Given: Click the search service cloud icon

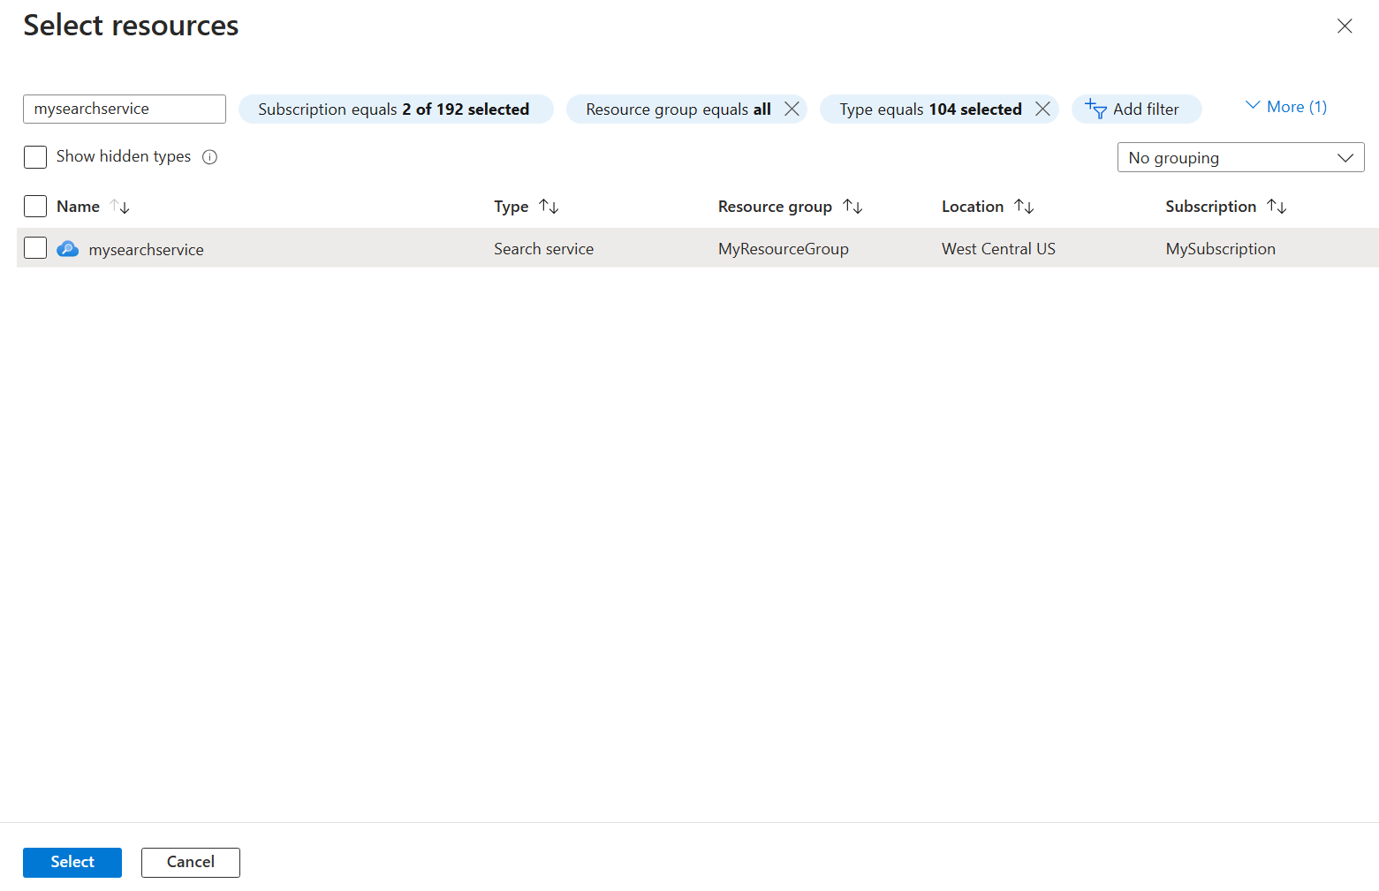Looking at the screenshot, I should pos(66,248).
